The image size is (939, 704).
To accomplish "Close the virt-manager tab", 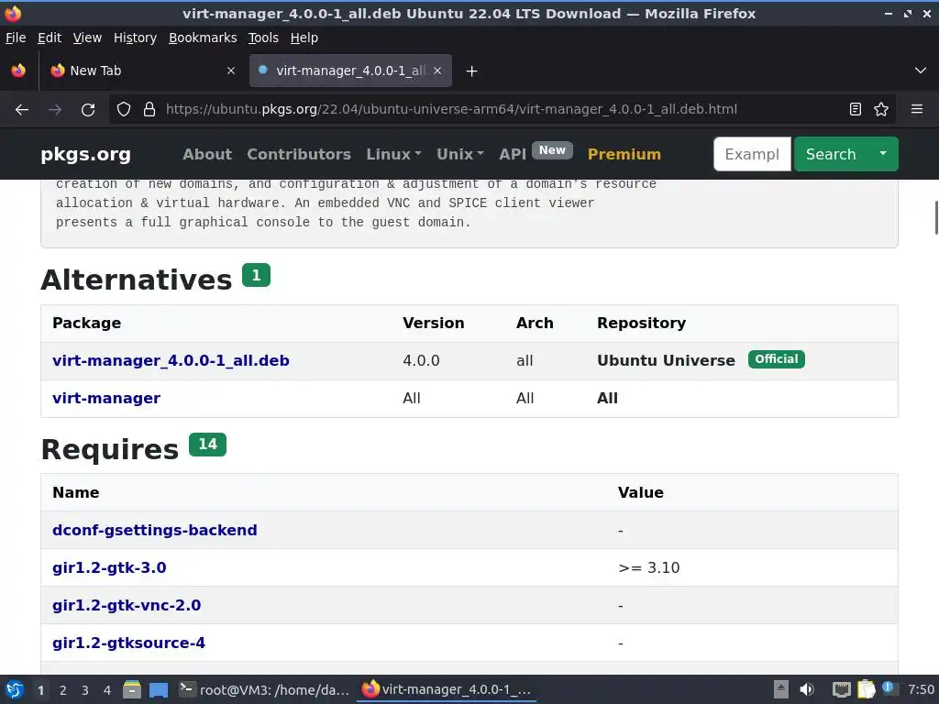I will click(x=437, y=71).
